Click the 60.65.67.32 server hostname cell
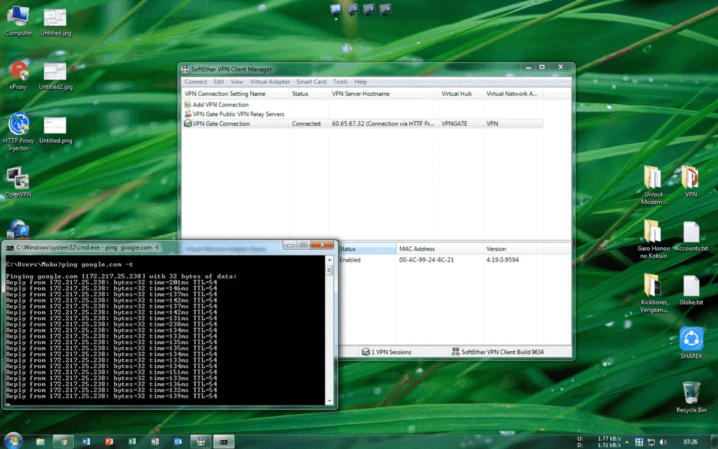Image resolution: width=718 pixels, height=449 pixels. pos(383,123)
